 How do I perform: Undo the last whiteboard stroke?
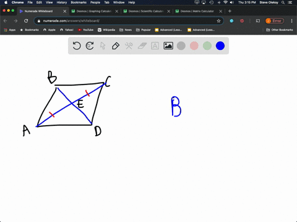[x=77, y=46]
